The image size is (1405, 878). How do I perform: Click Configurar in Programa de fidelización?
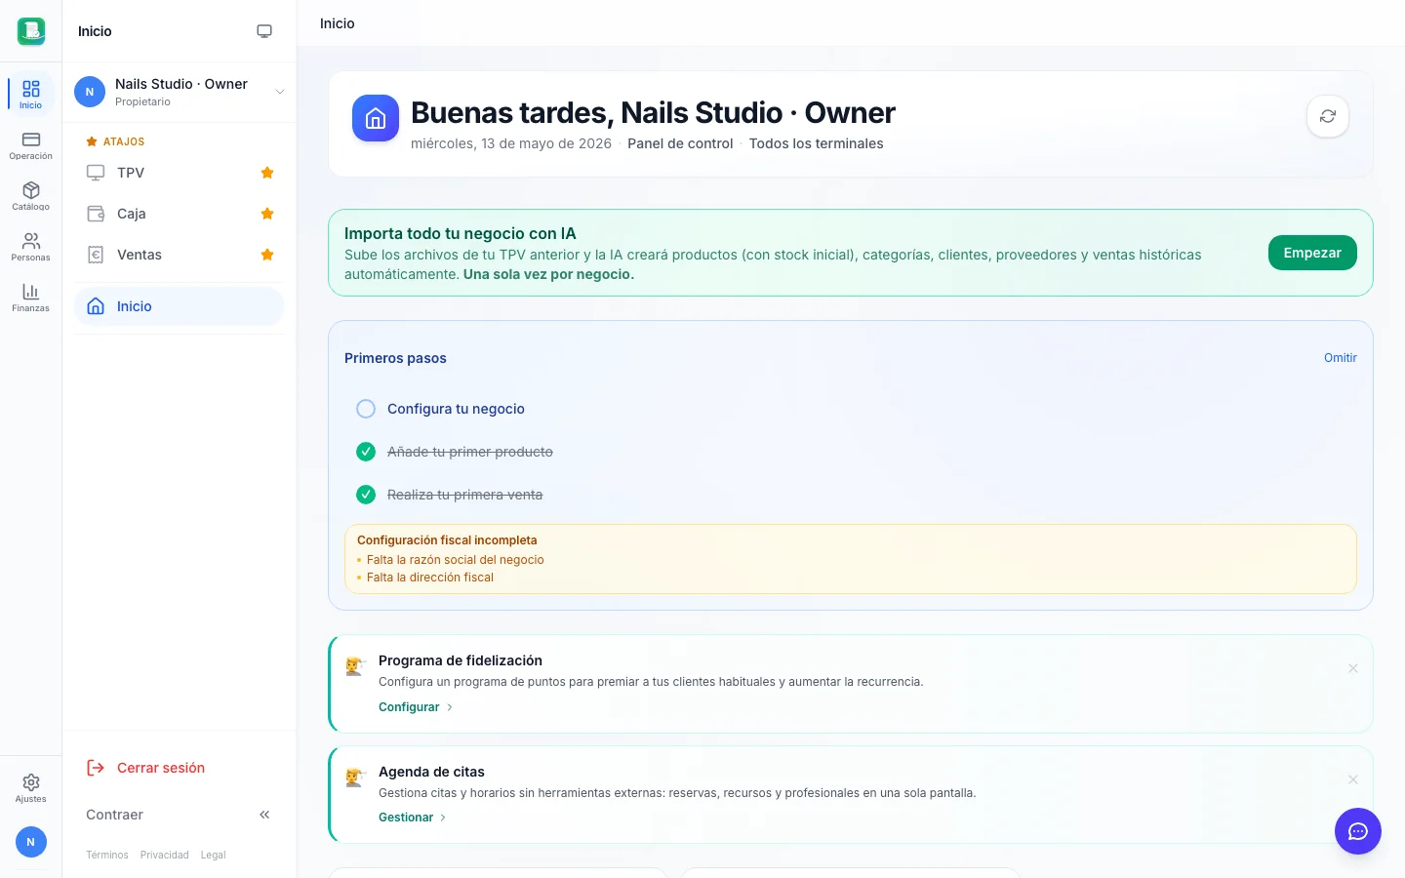[x=416, y=707]
